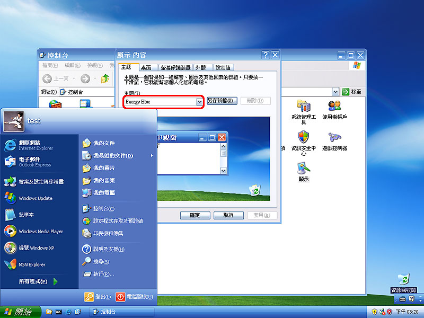424x318 pixels.
Task: Click 登出(L) to log off
Action: (x=98, y=297)
